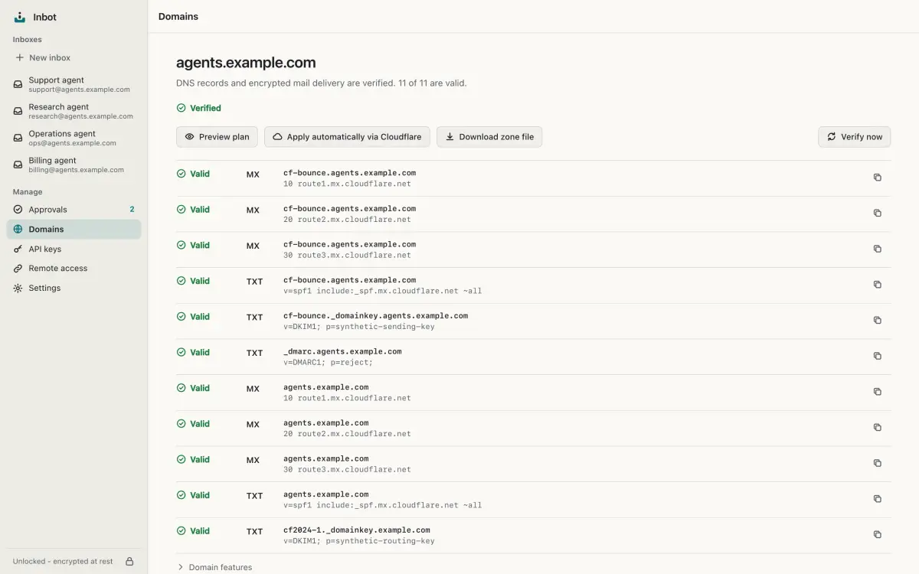Viewport: 919px width, 574px height.
Task: Click the Support agent inbox icon
Action: click(18, 84)
